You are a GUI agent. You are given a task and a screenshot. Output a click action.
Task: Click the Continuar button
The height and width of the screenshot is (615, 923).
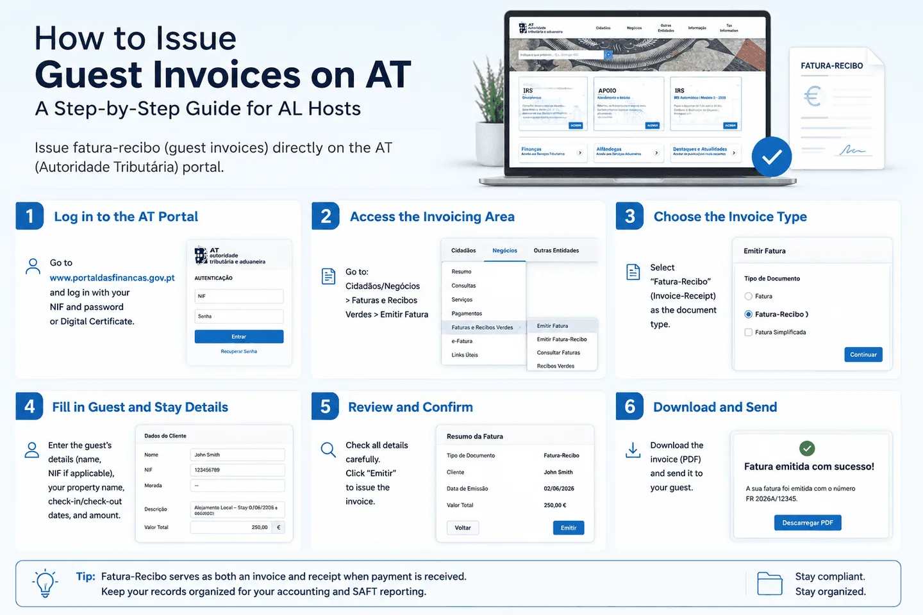pos(863,355)
